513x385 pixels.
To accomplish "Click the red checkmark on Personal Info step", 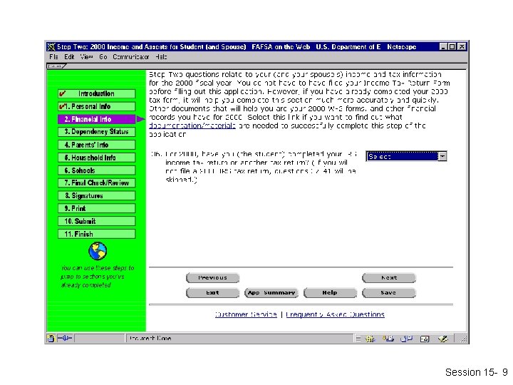I will 61,106.
